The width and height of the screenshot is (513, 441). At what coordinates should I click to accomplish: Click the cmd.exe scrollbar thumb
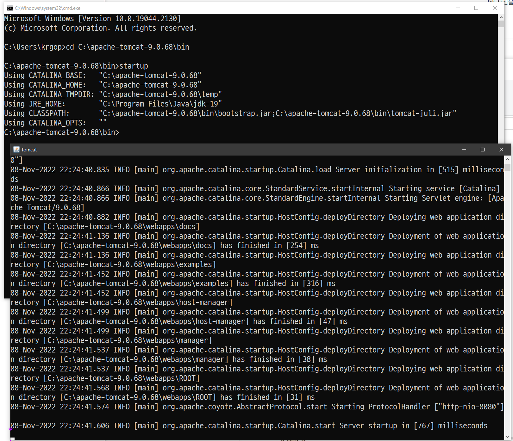point(501,24)
